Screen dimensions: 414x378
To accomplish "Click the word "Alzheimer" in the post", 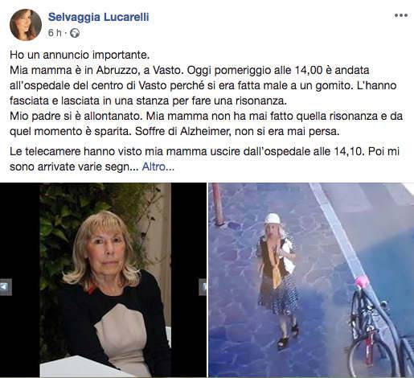I will pyautogui.click(x=205, y=132).
